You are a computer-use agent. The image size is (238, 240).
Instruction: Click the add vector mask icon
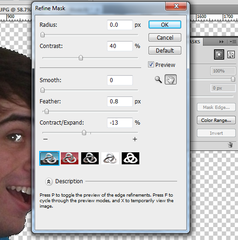[231, 54]
